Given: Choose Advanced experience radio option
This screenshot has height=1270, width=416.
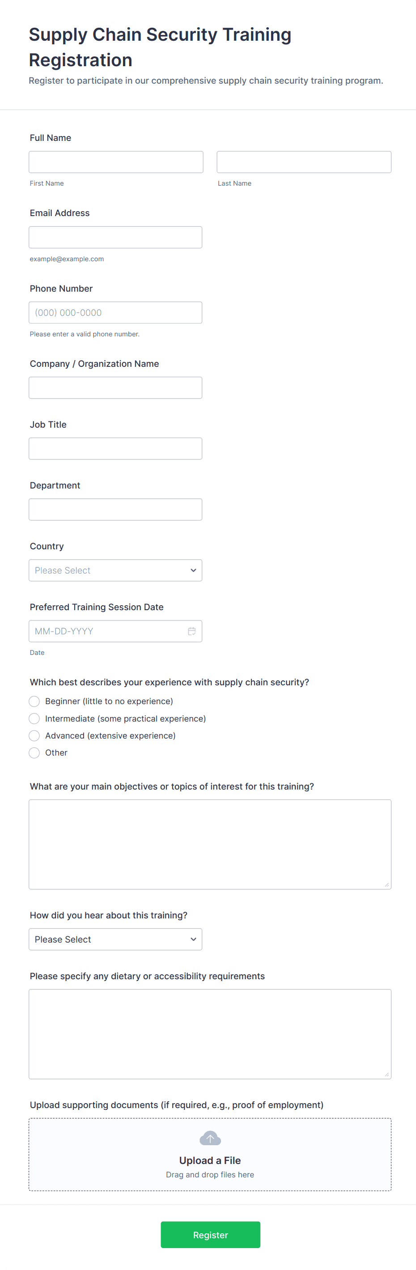Looking at the screenshot, I should [x=34, y=735].
